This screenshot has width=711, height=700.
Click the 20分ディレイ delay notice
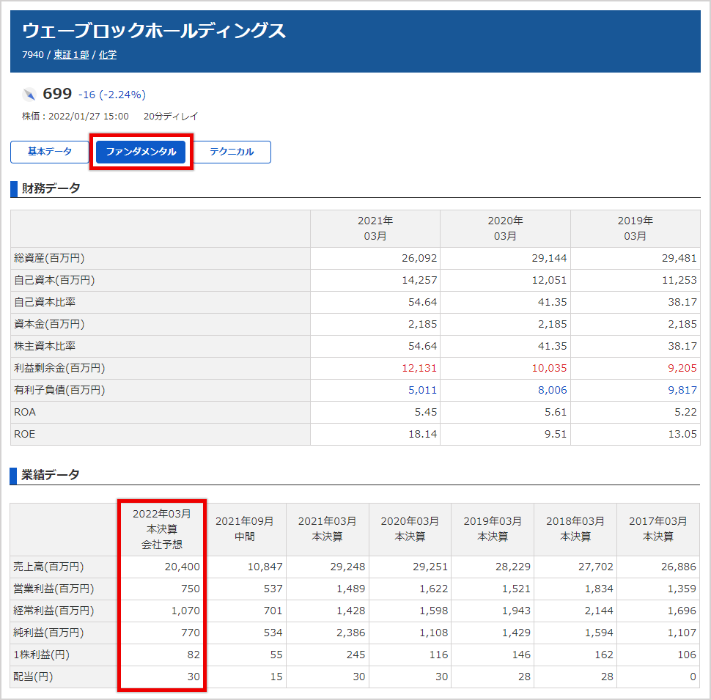[171, 117]
